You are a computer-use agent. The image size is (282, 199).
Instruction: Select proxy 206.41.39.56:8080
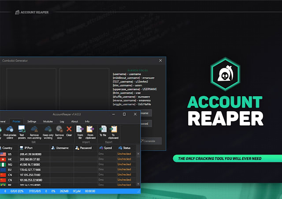pos(30,154)
